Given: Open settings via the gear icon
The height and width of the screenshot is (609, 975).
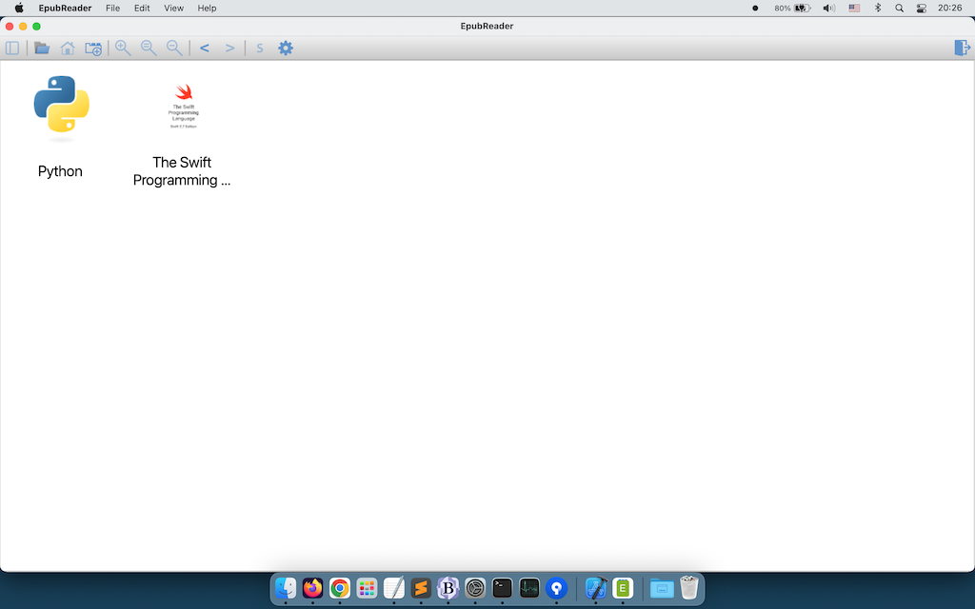Looking at the screenshot, I should 286,48.
